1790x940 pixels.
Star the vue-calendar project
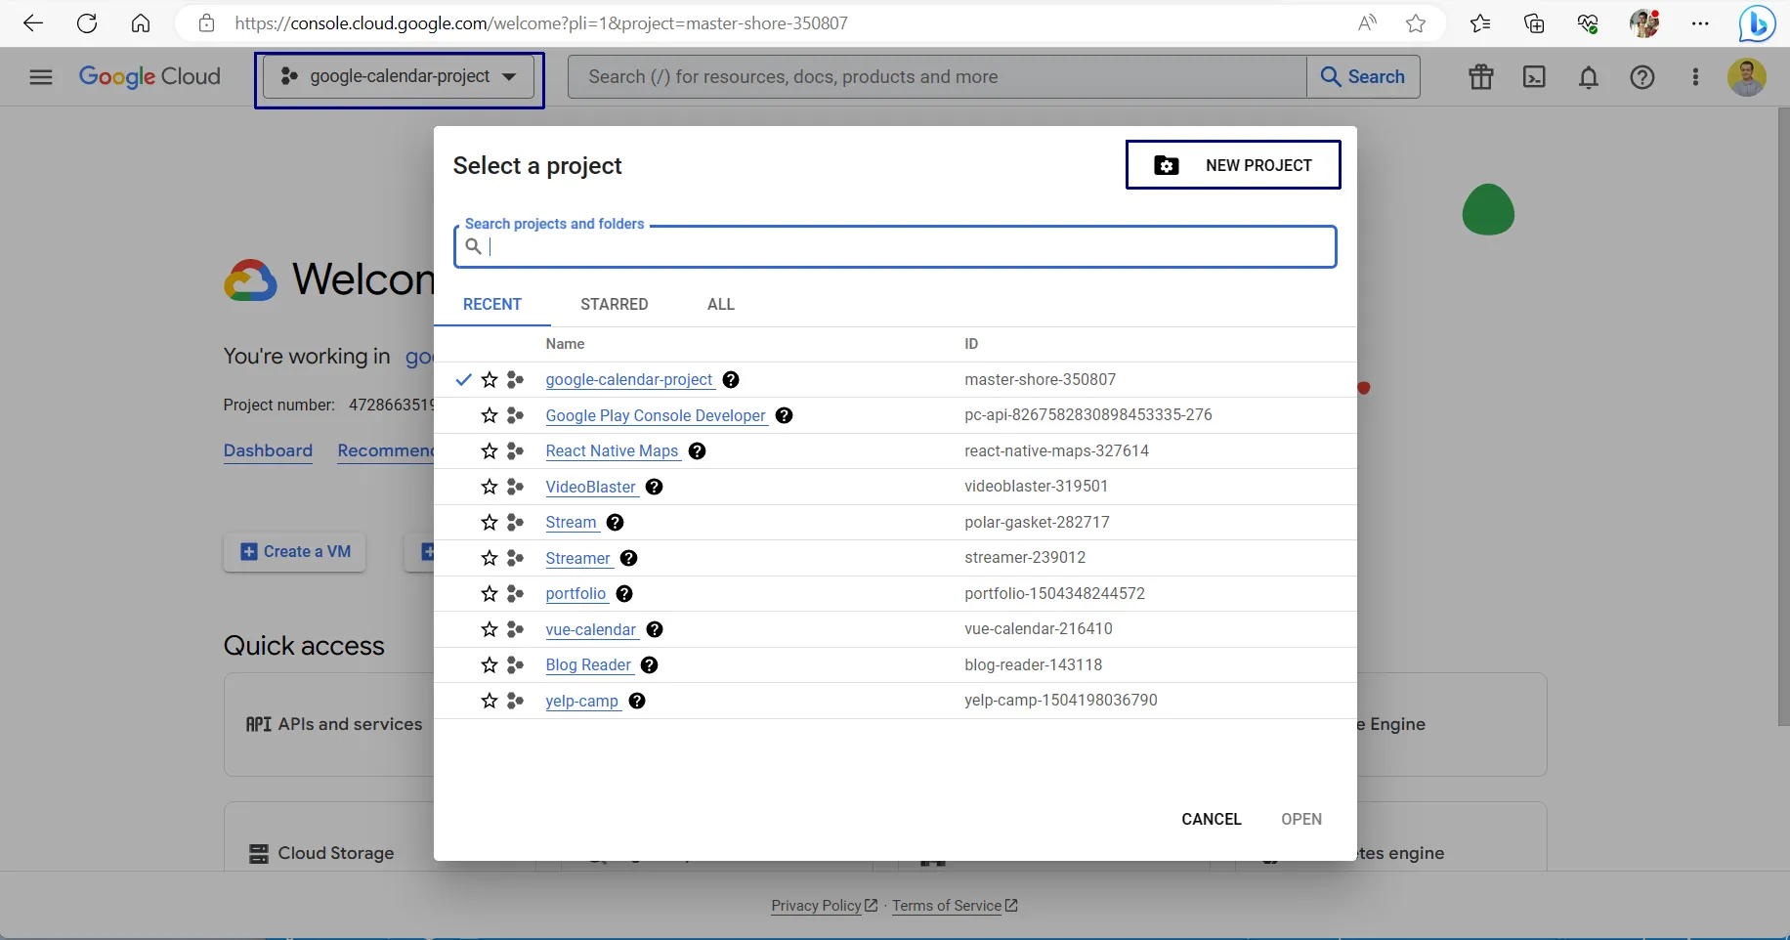pos(490,629)
